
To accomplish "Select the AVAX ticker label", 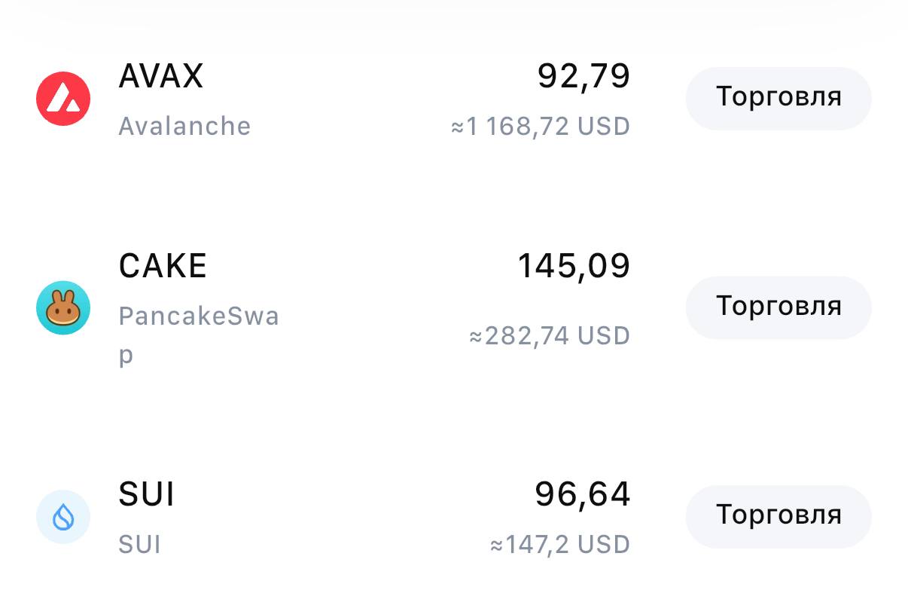I will coord(161,76).
